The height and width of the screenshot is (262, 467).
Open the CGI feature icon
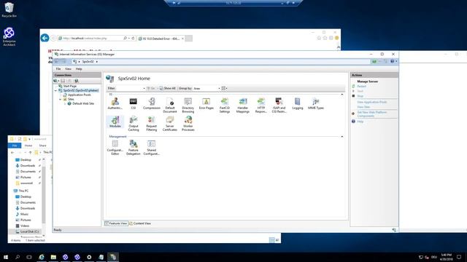coord(133,103)
